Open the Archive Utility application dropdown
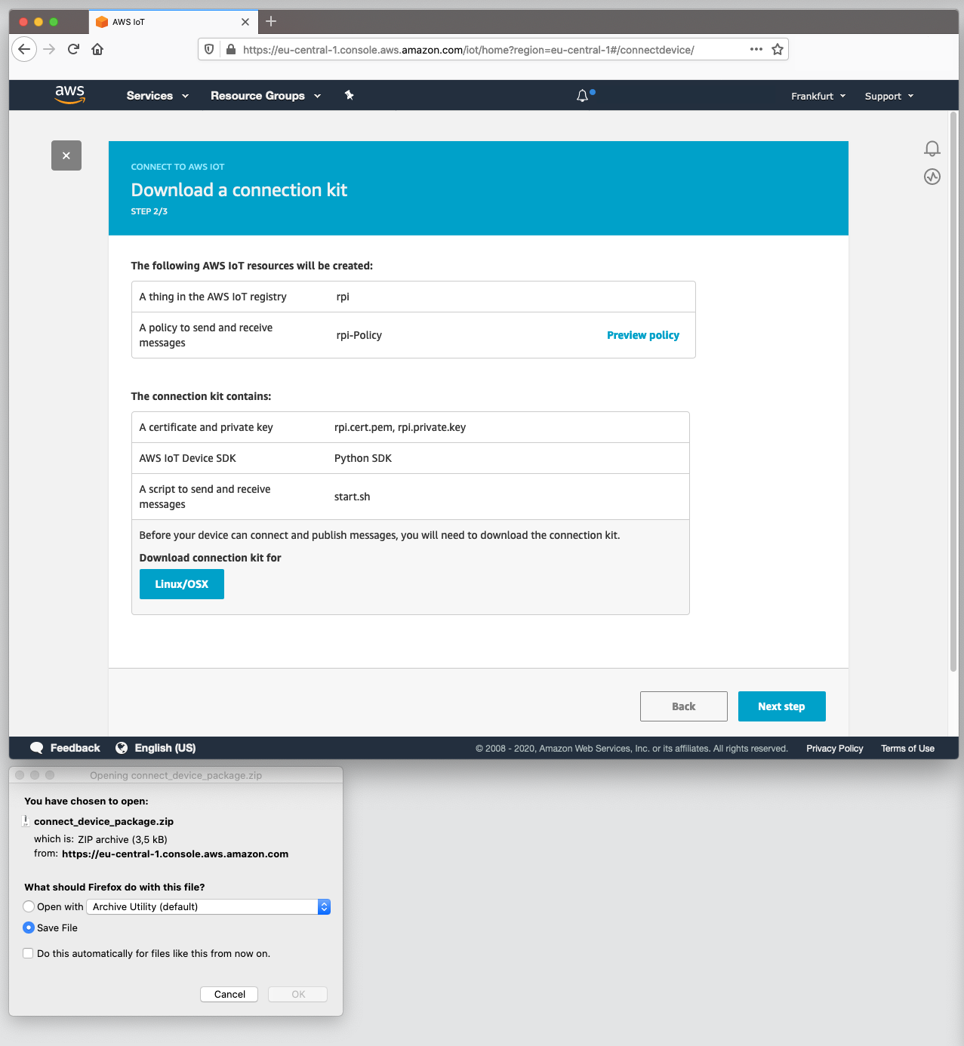964x1046 pixels. (208, 906)
